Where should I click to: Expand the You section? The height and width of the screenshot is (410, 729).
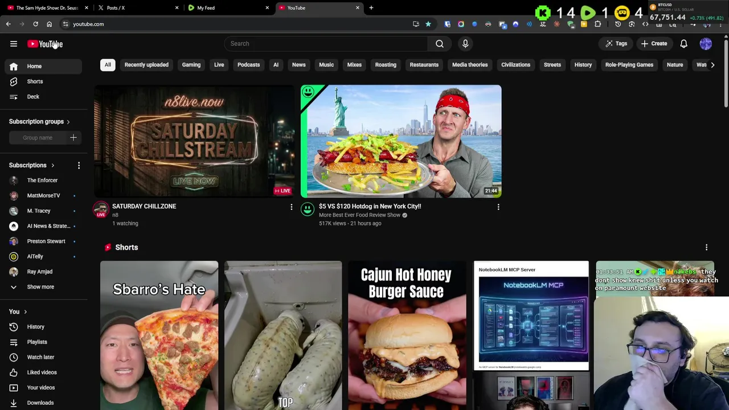point(18,311)
